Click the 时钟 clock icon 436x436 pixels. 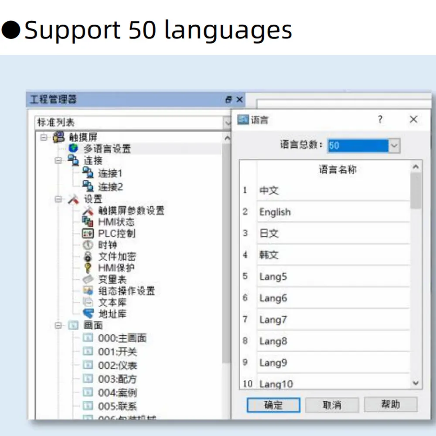click(88, 245)
